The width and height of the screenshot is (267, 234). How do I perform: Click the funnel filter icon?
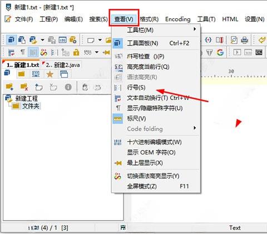coord(210,53)
